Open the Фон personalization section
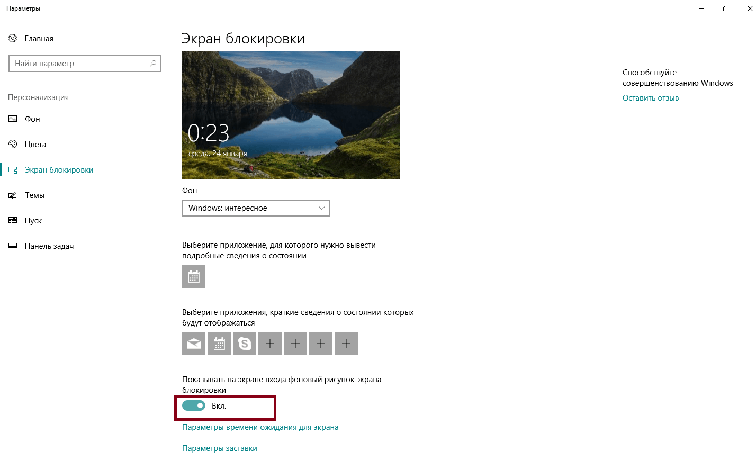This screenshot has height=469, width=756. pos(32,119)
